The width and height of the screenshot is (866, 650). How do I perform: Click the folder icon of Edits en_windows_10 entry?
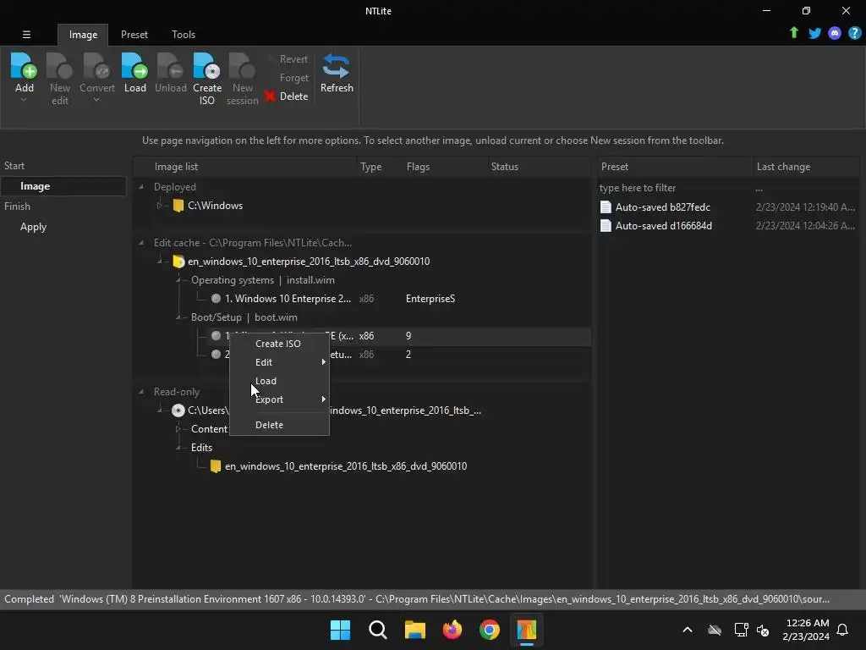[x=216, y=466]
